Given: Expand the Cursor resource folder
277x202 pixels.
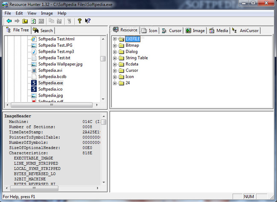Looking at the screenshot, I should (x=115, y=71).
